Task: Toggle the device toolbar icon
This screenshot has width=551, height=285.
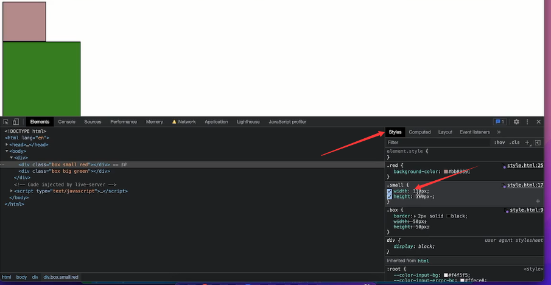Action: click(x=16, y=122)
